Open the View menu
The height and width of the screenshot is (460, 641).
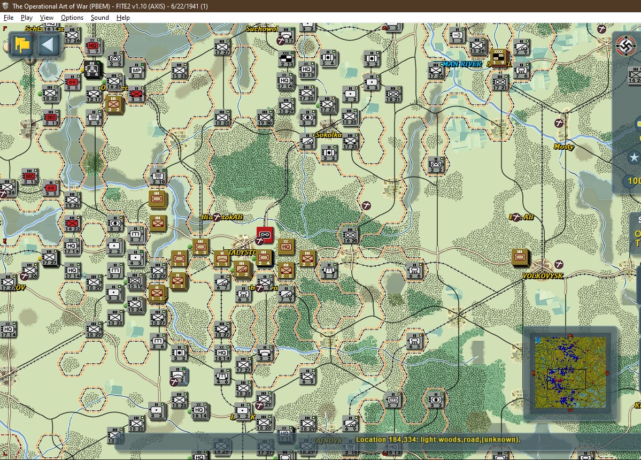pos(47,18)
